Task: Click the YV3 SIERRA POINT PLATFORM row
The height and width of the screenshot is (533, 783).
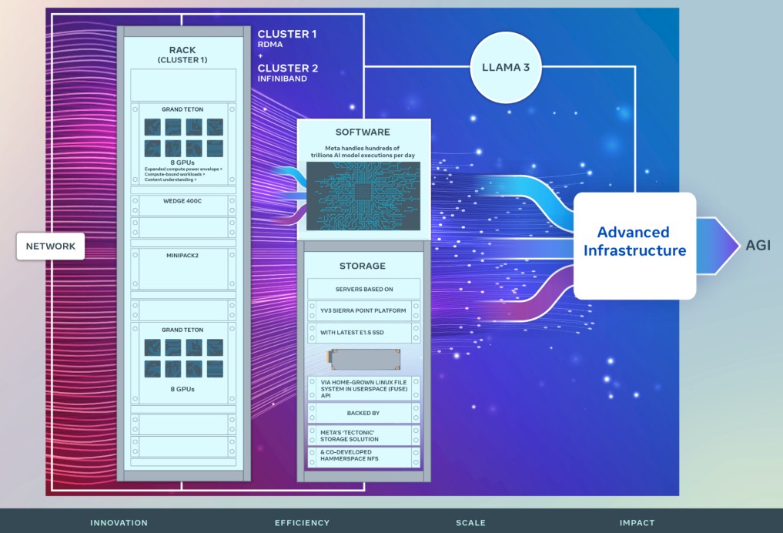Action: (363, 310)
